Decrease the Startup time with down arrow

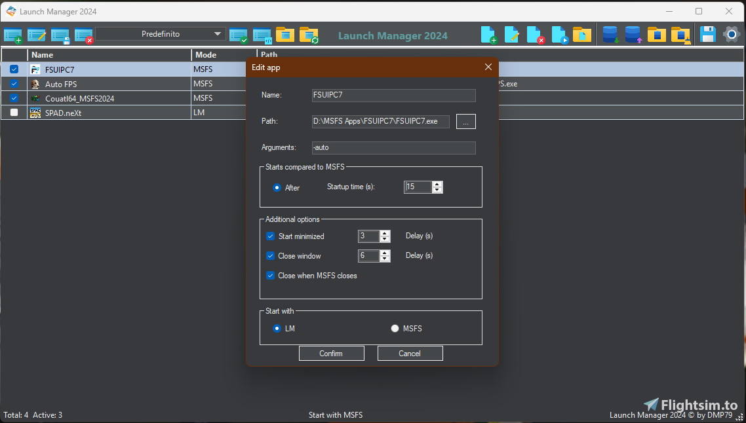coord(437,190)
